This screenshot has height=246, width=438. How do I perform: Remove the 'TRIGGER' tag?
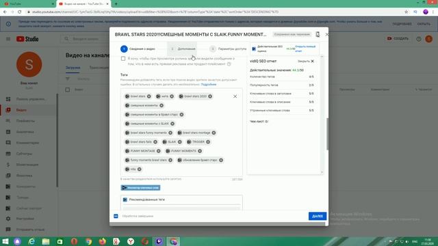(x=208, y=142)
